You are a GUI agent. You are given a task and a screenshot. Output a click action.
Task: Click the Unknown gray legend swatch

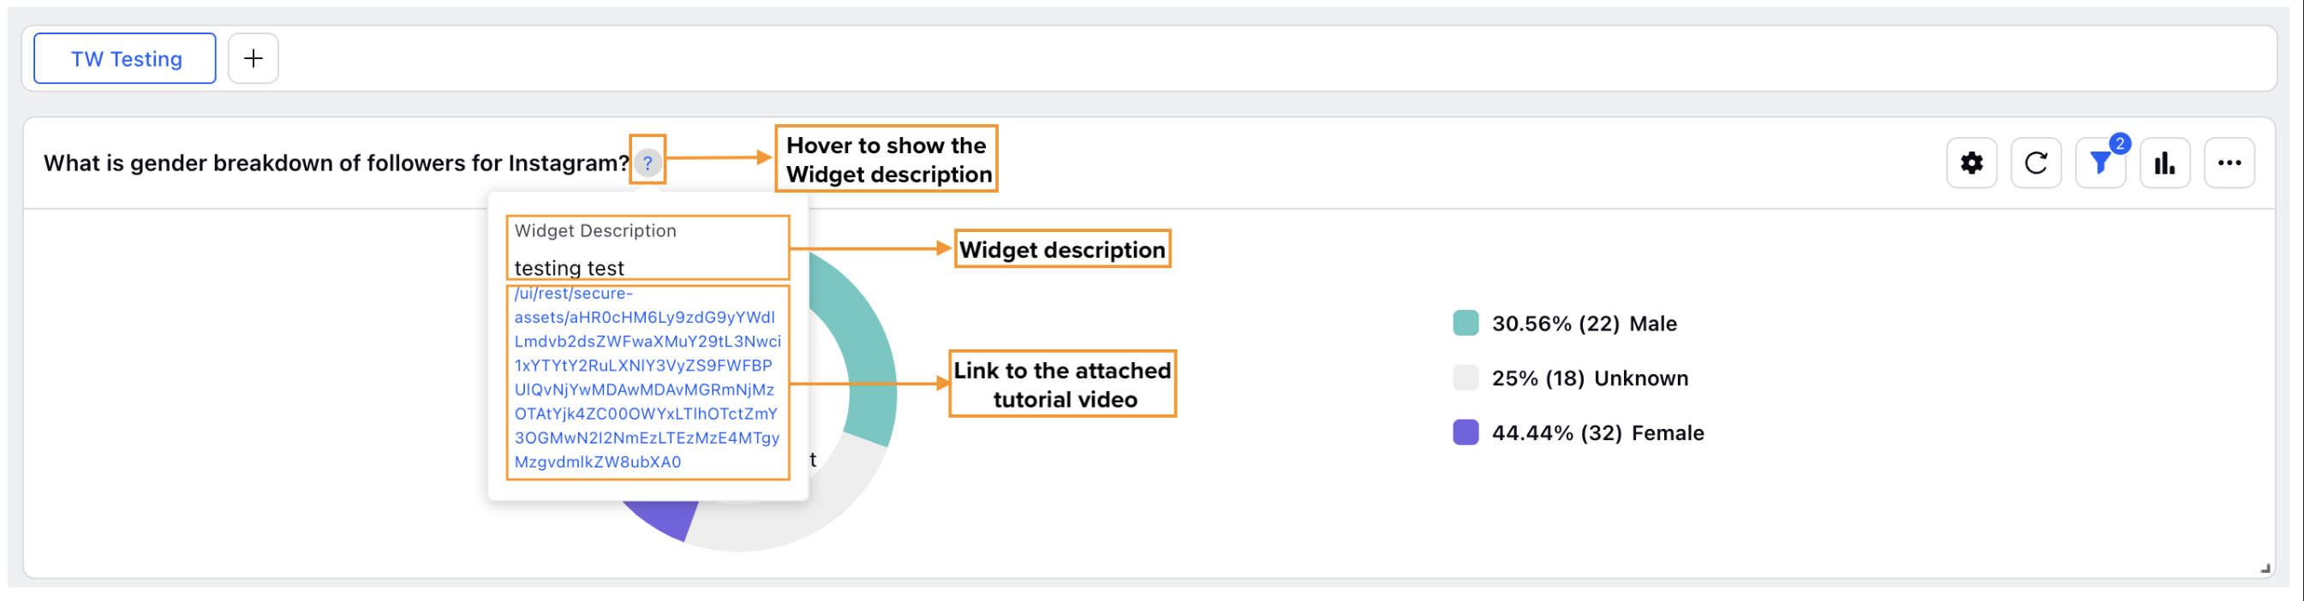pos(1465,378)
